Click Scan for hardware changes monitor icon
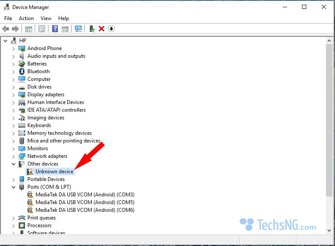 (x=78, y=29)
